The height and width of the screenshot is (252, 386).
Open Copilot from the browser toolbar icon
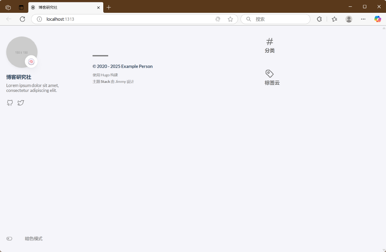point(378,19)
